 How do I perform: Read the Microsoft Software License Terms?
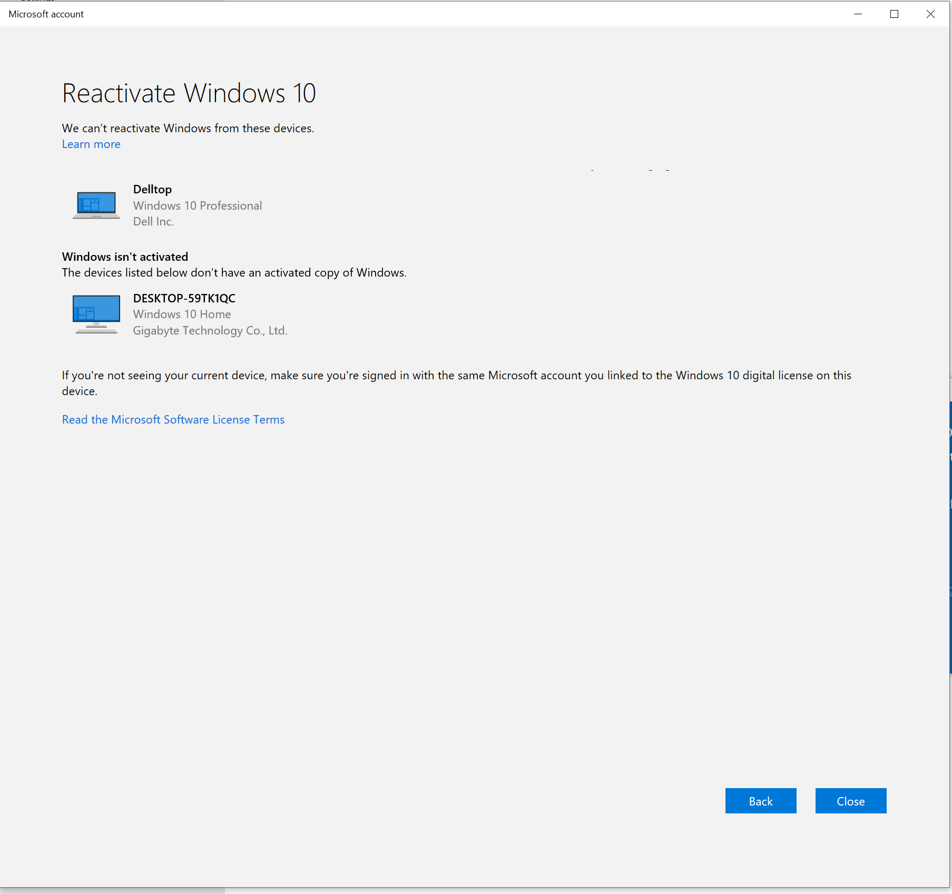coord(173,420)
